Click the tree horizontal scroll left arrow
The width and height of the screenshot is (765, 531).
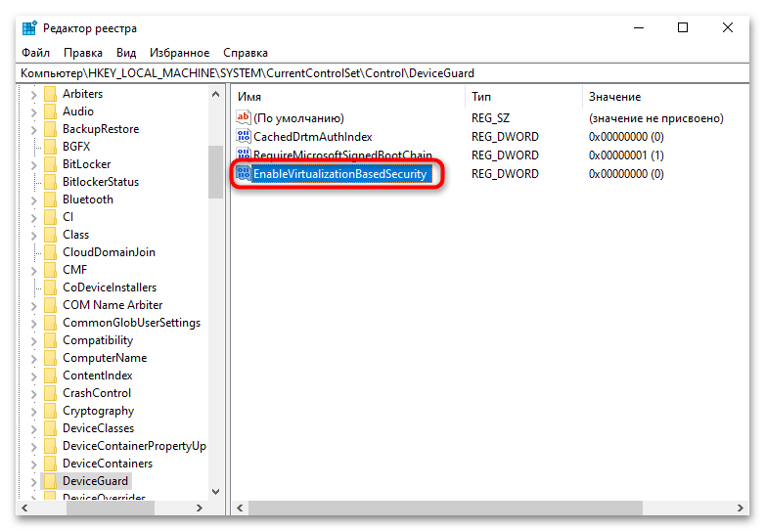click(x=24, y=508)
